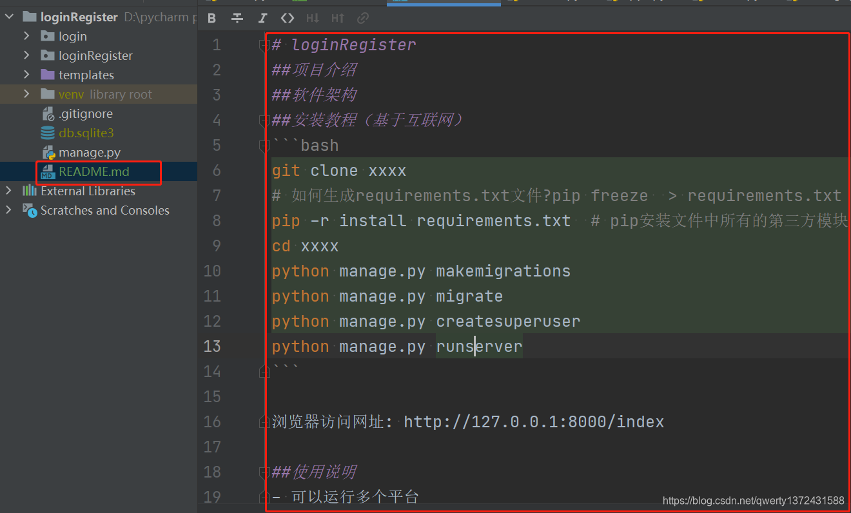Click the .gitignore file icon
Screen dimensions: 851x513
tap(48, 114)
